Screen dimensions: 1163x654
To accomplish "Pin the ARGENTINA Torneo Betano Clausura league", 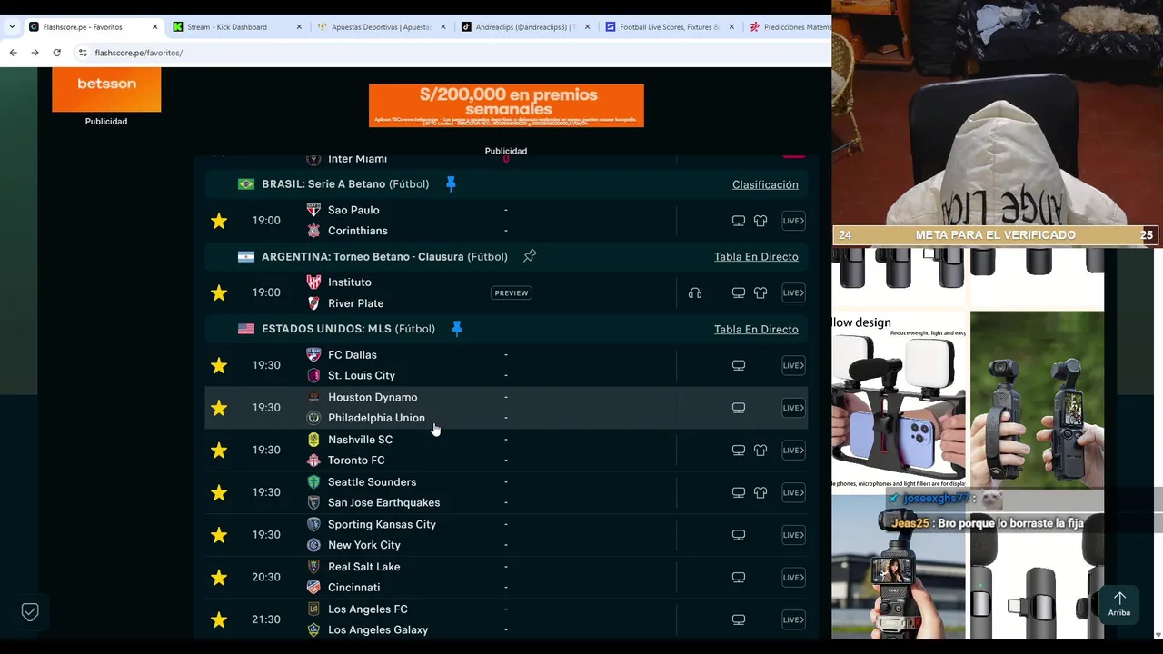I will coord(530,256).
